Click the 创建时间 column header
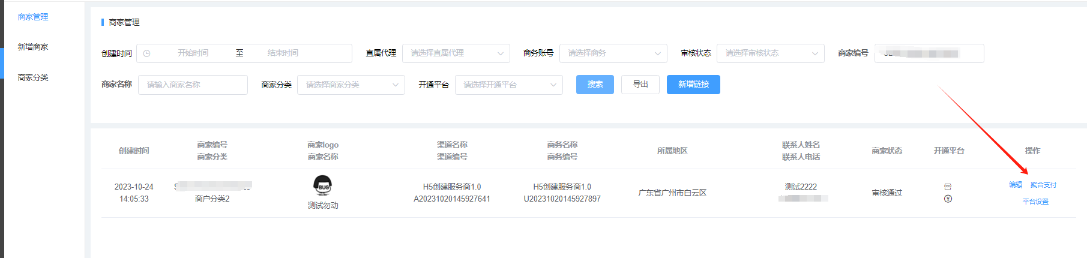 coord(134,151)
